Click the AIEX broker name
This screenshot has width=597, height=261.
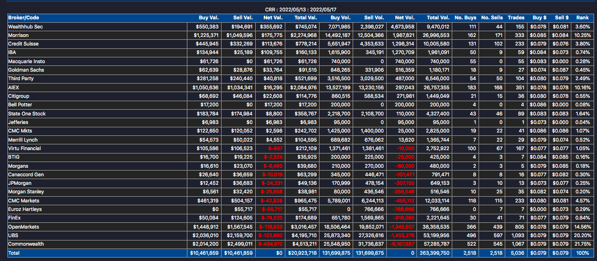pyautogui.click(x=14, y=88)
